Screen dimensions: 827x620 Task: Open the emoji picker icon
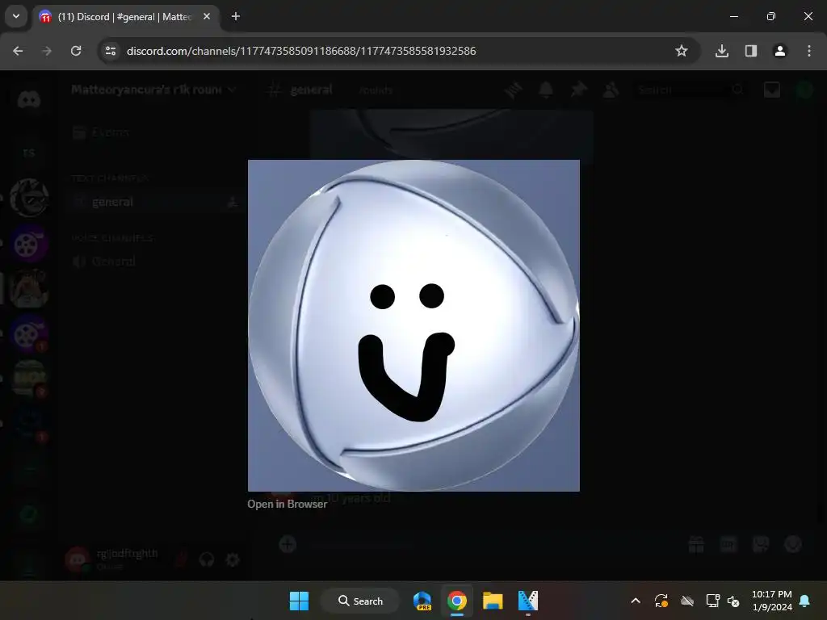pyautogui.click(x=793, y=544)
